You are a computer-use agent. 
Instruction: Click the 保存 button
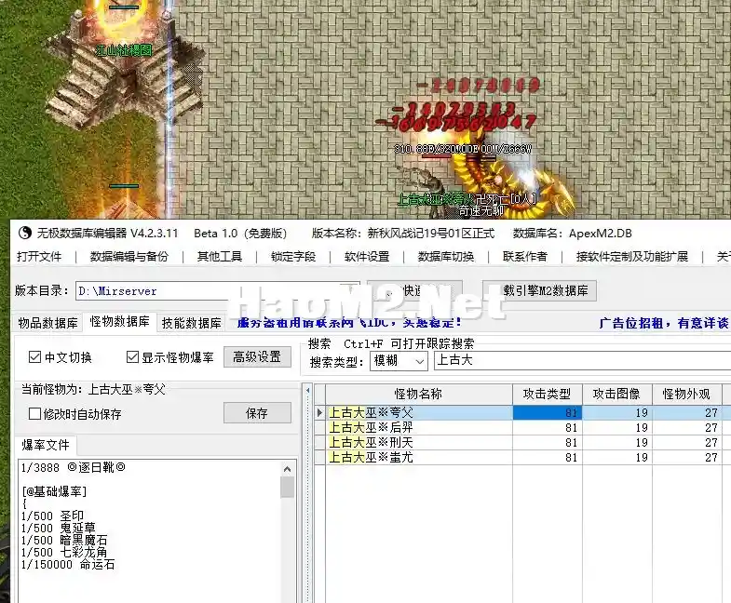tap(257, 413)
